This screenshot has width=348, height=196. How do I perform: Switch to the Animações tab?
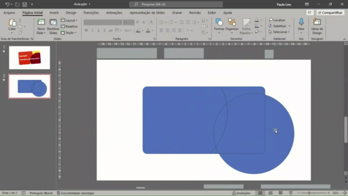point(114,13)
